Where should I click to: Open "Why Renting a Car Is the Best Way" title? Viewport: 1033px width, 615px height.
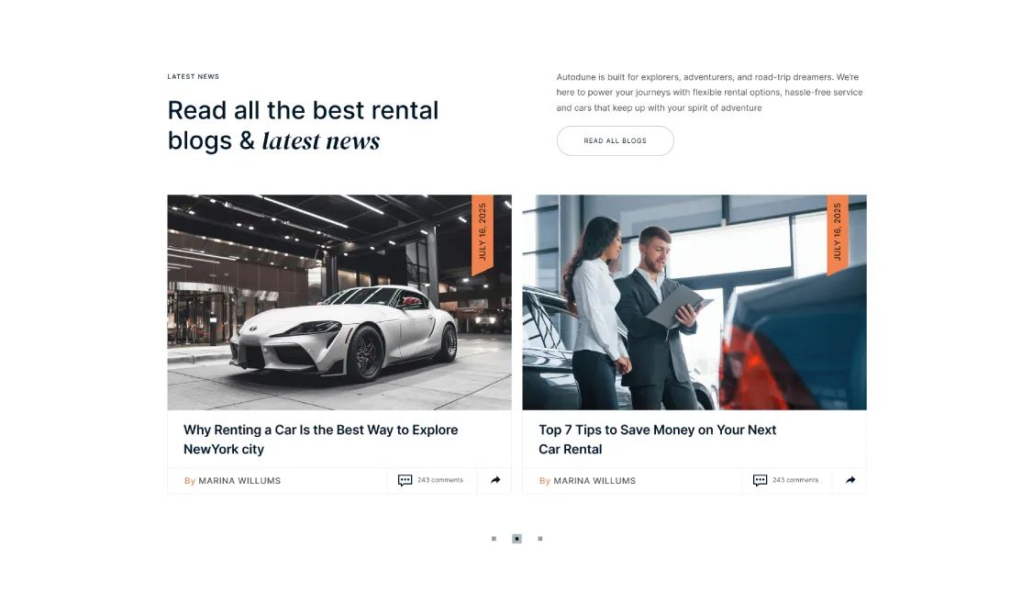click(321, 439)
